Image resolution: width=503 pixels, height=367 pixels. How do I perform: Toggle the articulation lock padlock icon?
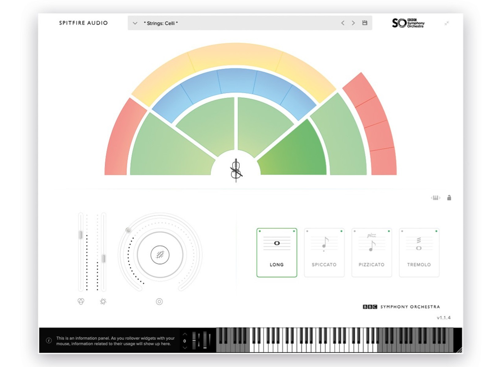click(x=449, y=198)
